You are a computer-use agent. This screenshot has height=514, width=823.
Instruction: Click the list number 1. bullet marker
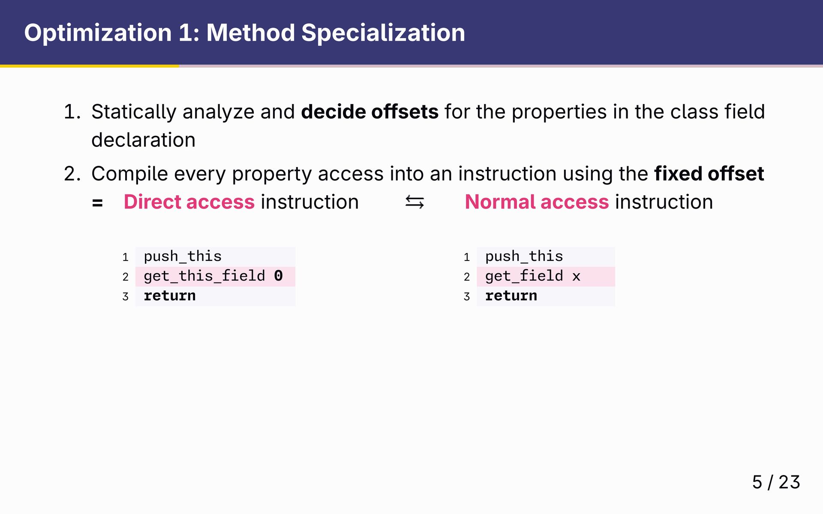point(72,112)
